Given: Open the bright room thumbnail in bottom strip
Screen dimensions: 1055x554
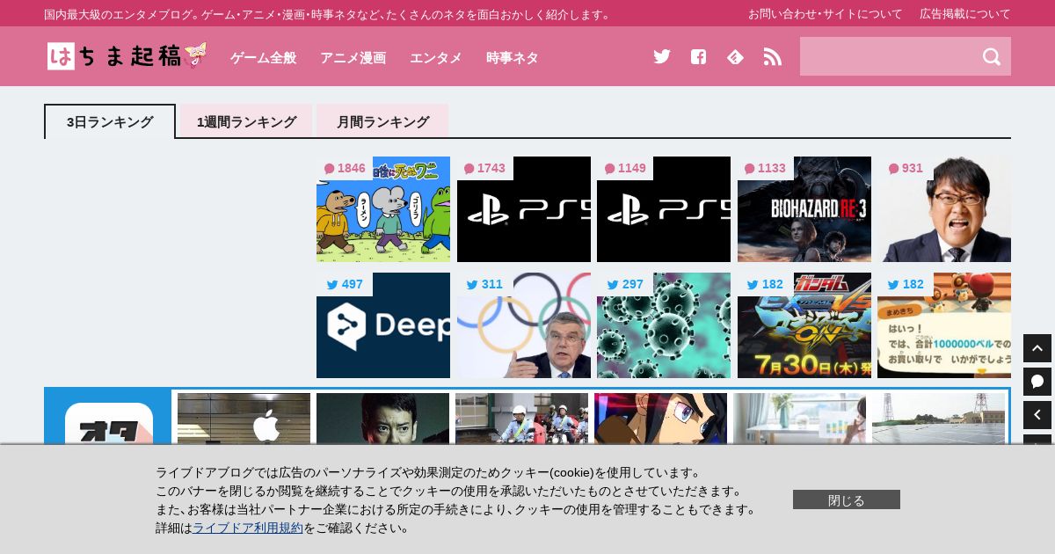Looking at the screenshot, I should click(799, 419).
